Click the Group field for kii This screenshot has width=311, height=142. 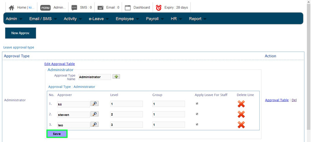[x=169, y=104]
